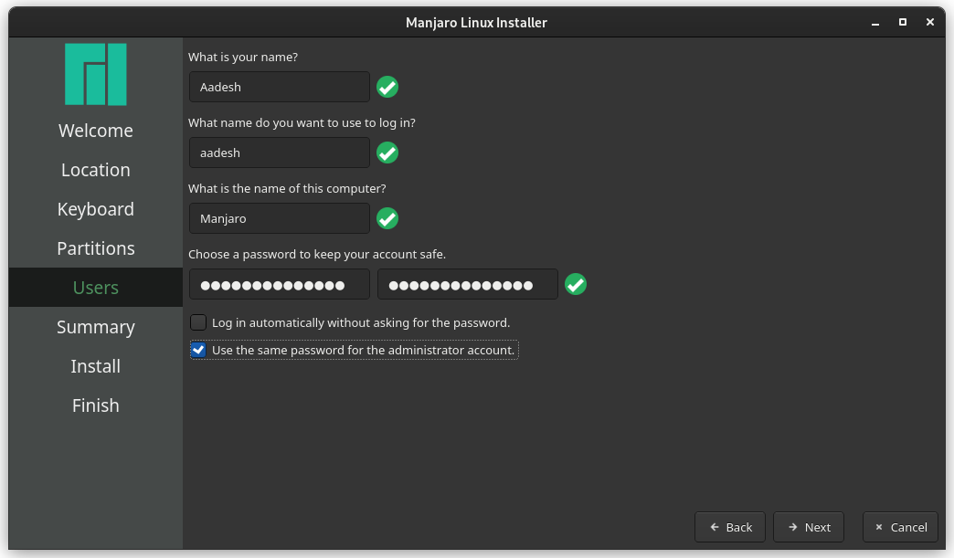The height and width of the screenshot is (558, 954).
Task: Open the Partitions step
Action: 95,247
